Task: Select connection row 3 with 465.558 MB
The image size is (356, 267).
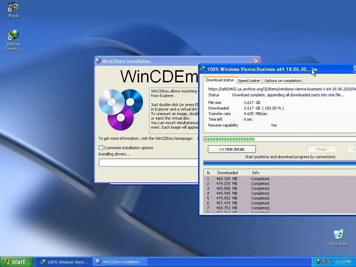Action: point(280,188)
